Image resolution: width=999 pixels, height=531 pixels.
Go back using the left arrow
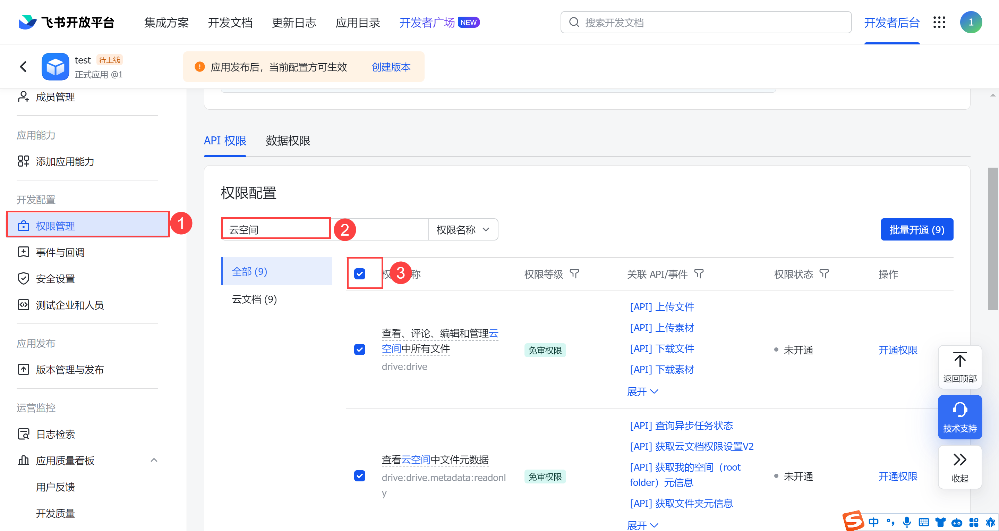coord(23,67)
